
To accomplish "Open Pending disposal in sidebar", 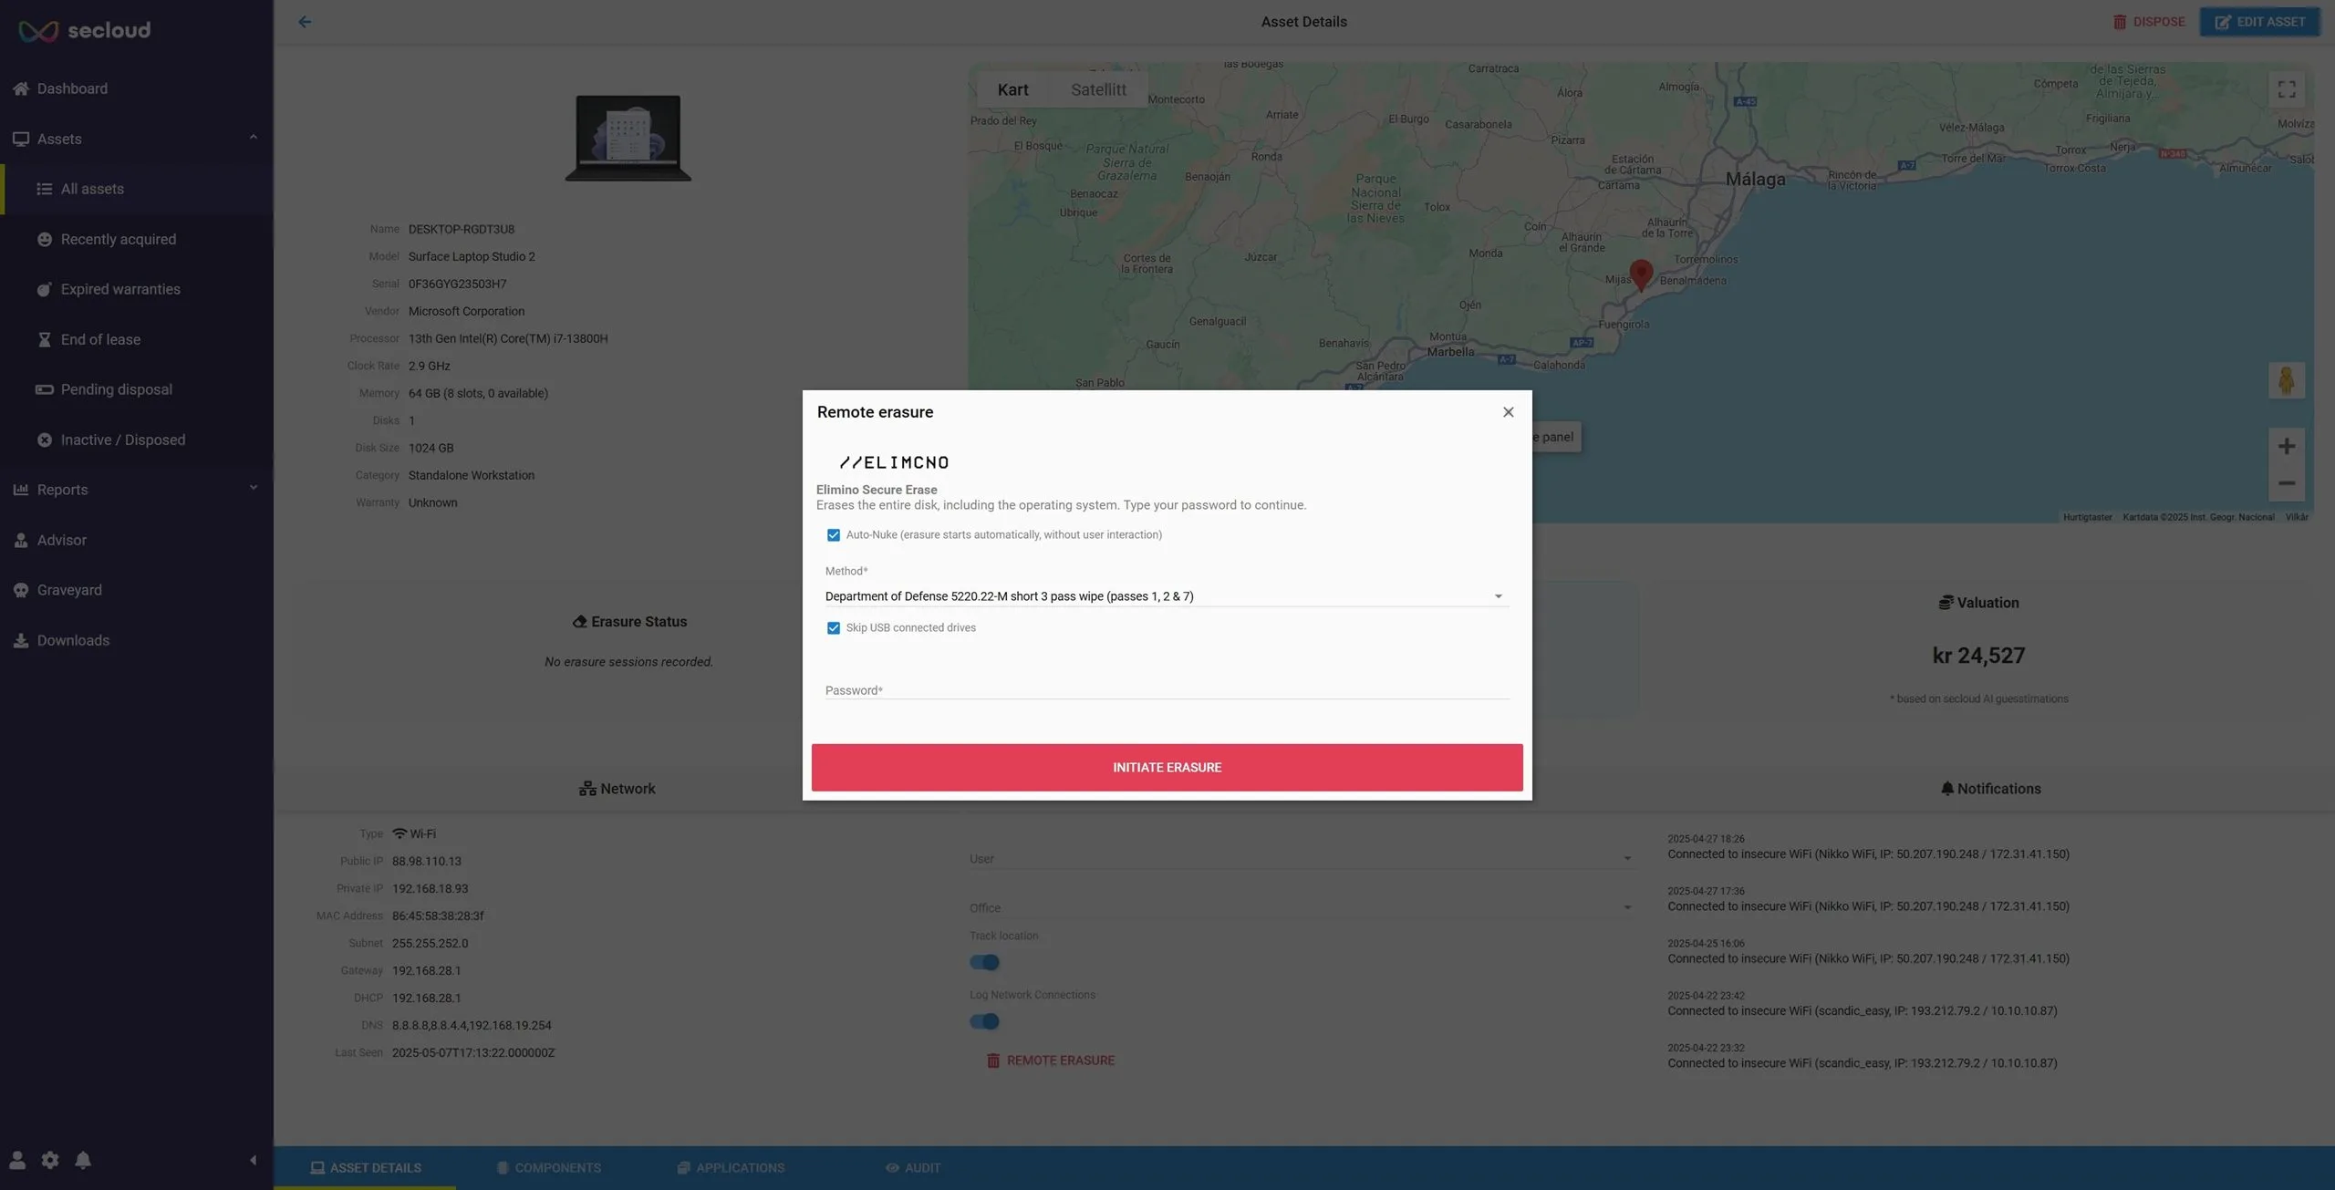I will (137, 389).
